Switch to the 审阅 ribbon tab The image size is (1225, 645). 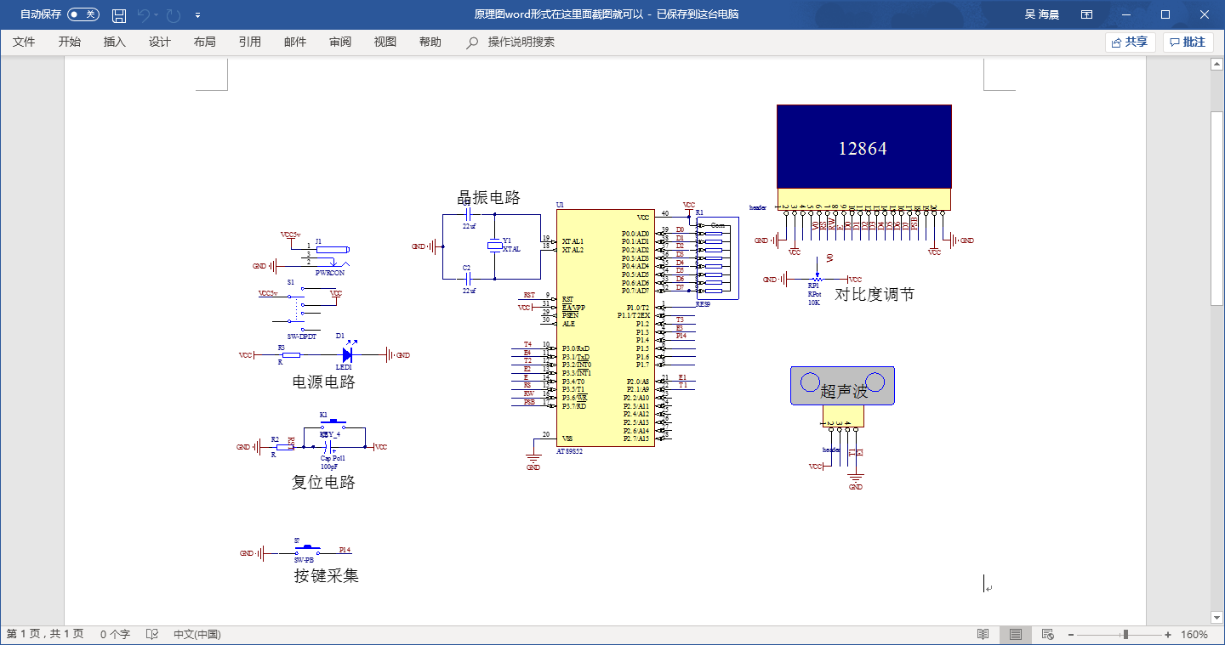pyautogui.click(x=340, y=42)
